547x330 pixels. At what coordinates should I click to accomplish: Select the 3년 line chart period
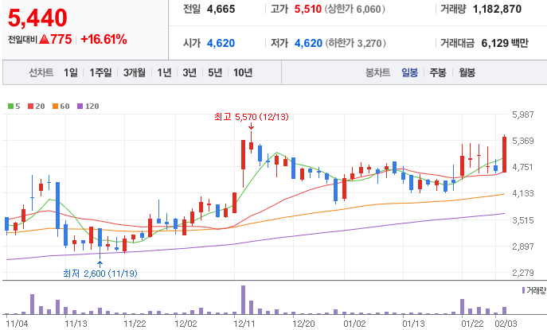coord(189,72)
